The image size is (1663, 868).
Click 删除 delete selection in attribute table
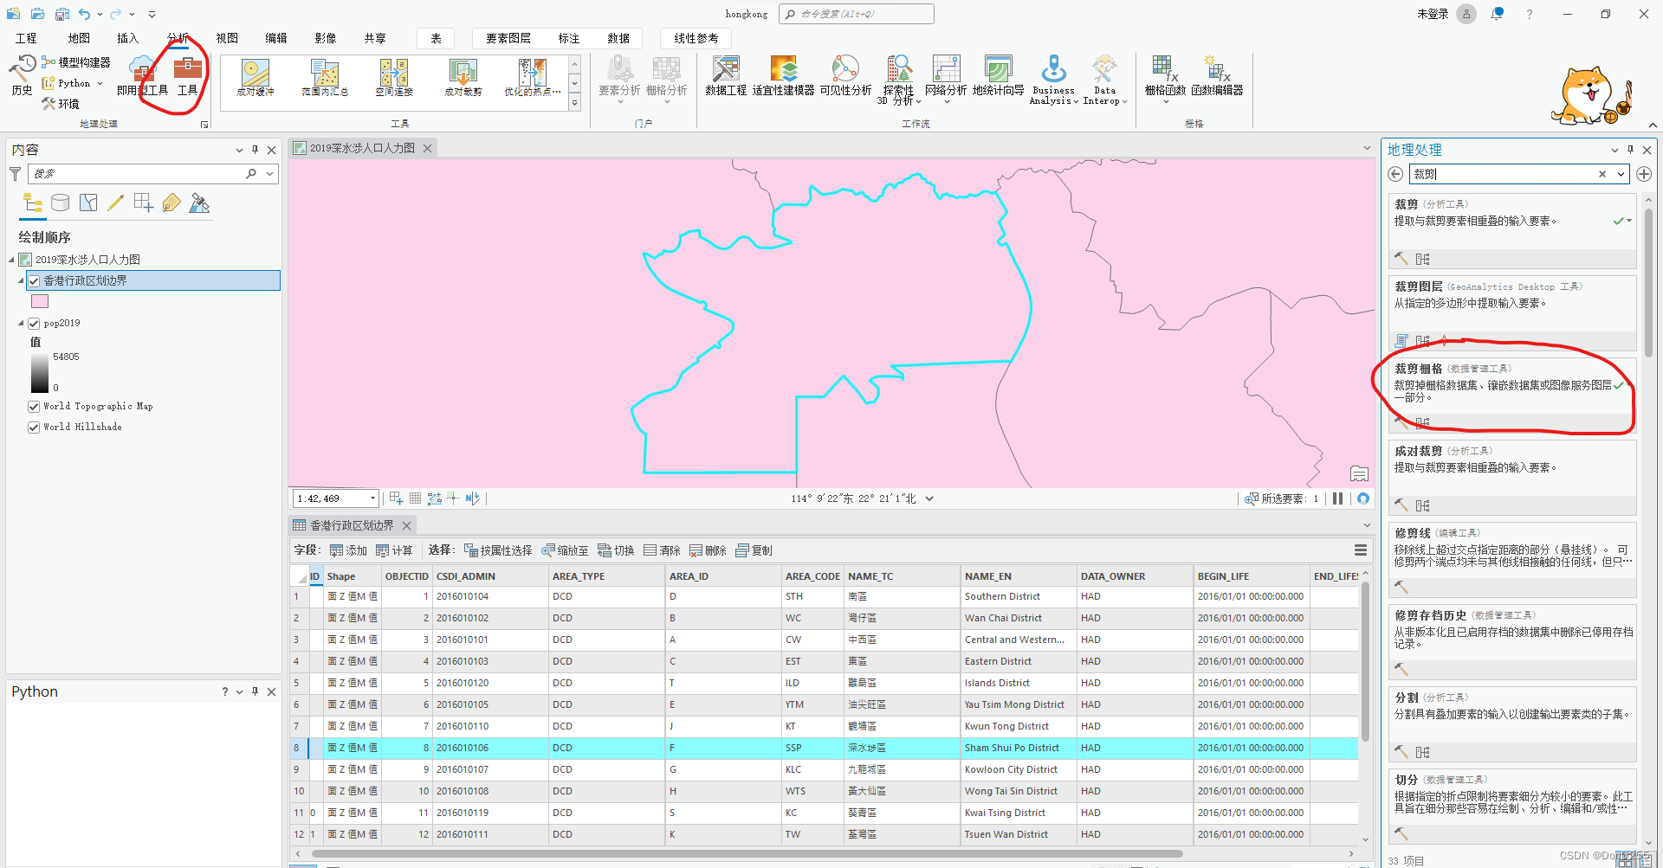pos(708,550)
